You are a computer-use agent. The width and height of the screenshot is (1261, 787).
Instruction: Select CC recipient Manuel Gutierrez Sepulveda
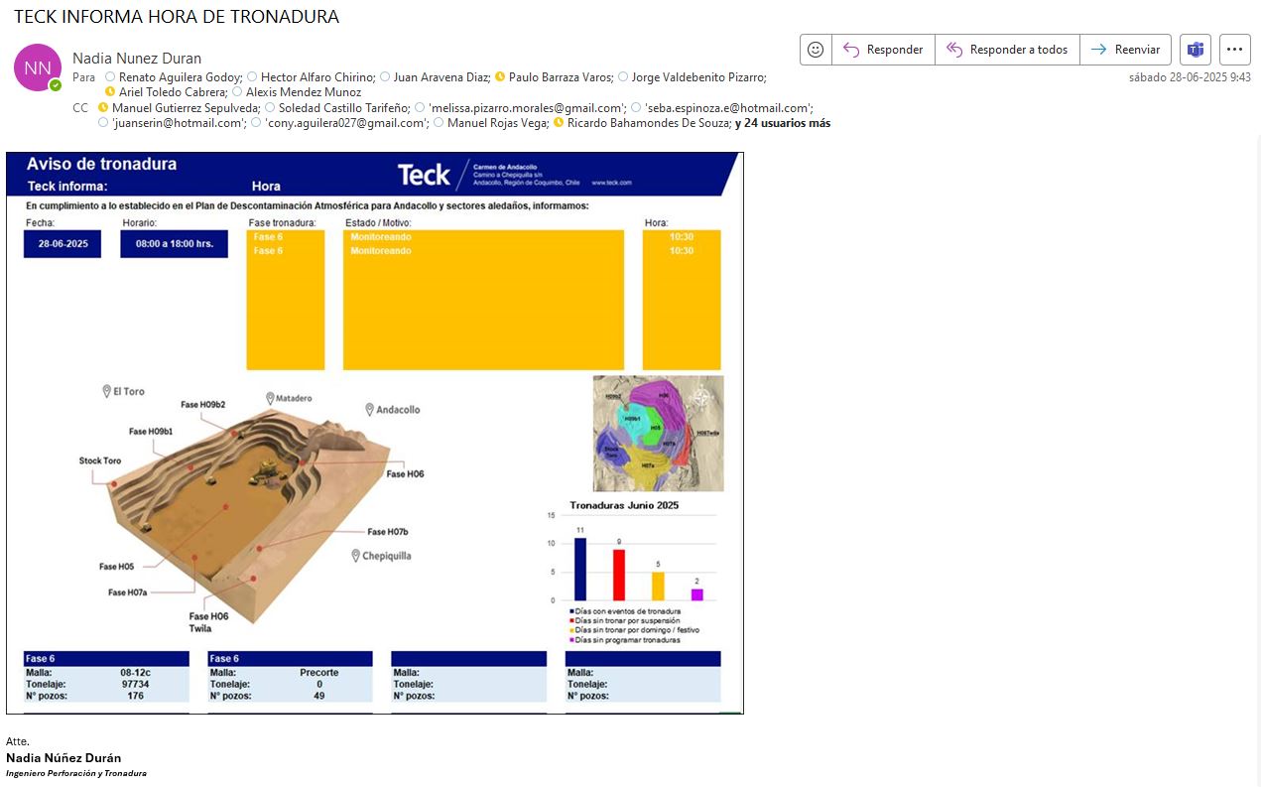coord(186,108)
